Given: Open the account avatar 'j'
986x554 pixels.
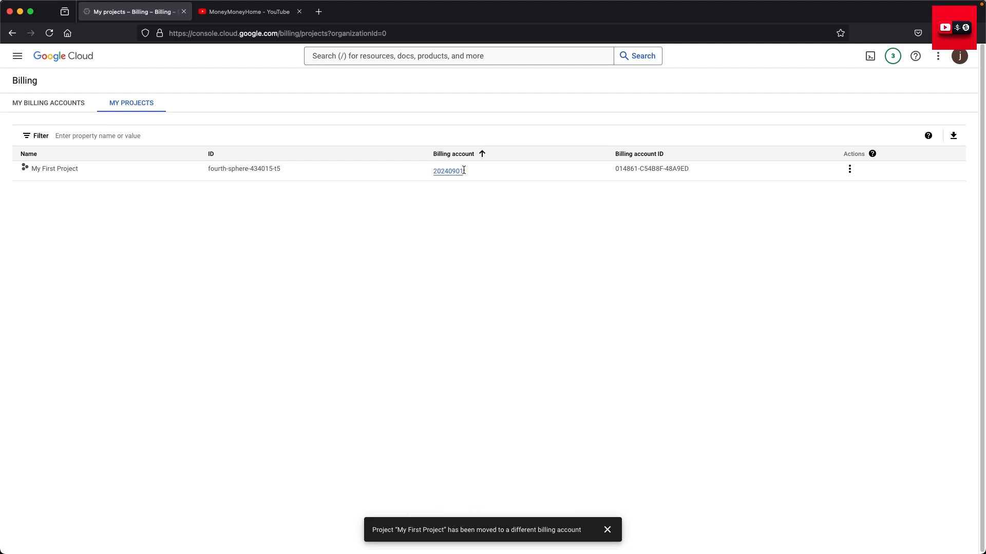Looking at the screenshot, I should pyautogui.click(x=960, y=56).
